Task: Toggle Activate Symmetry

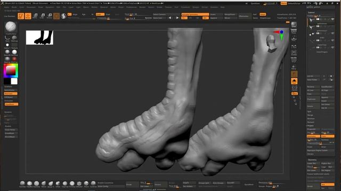Action: point(195,14)
